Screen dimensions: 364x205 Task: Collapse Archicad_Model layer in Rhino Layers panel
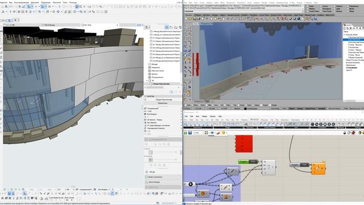345,35
